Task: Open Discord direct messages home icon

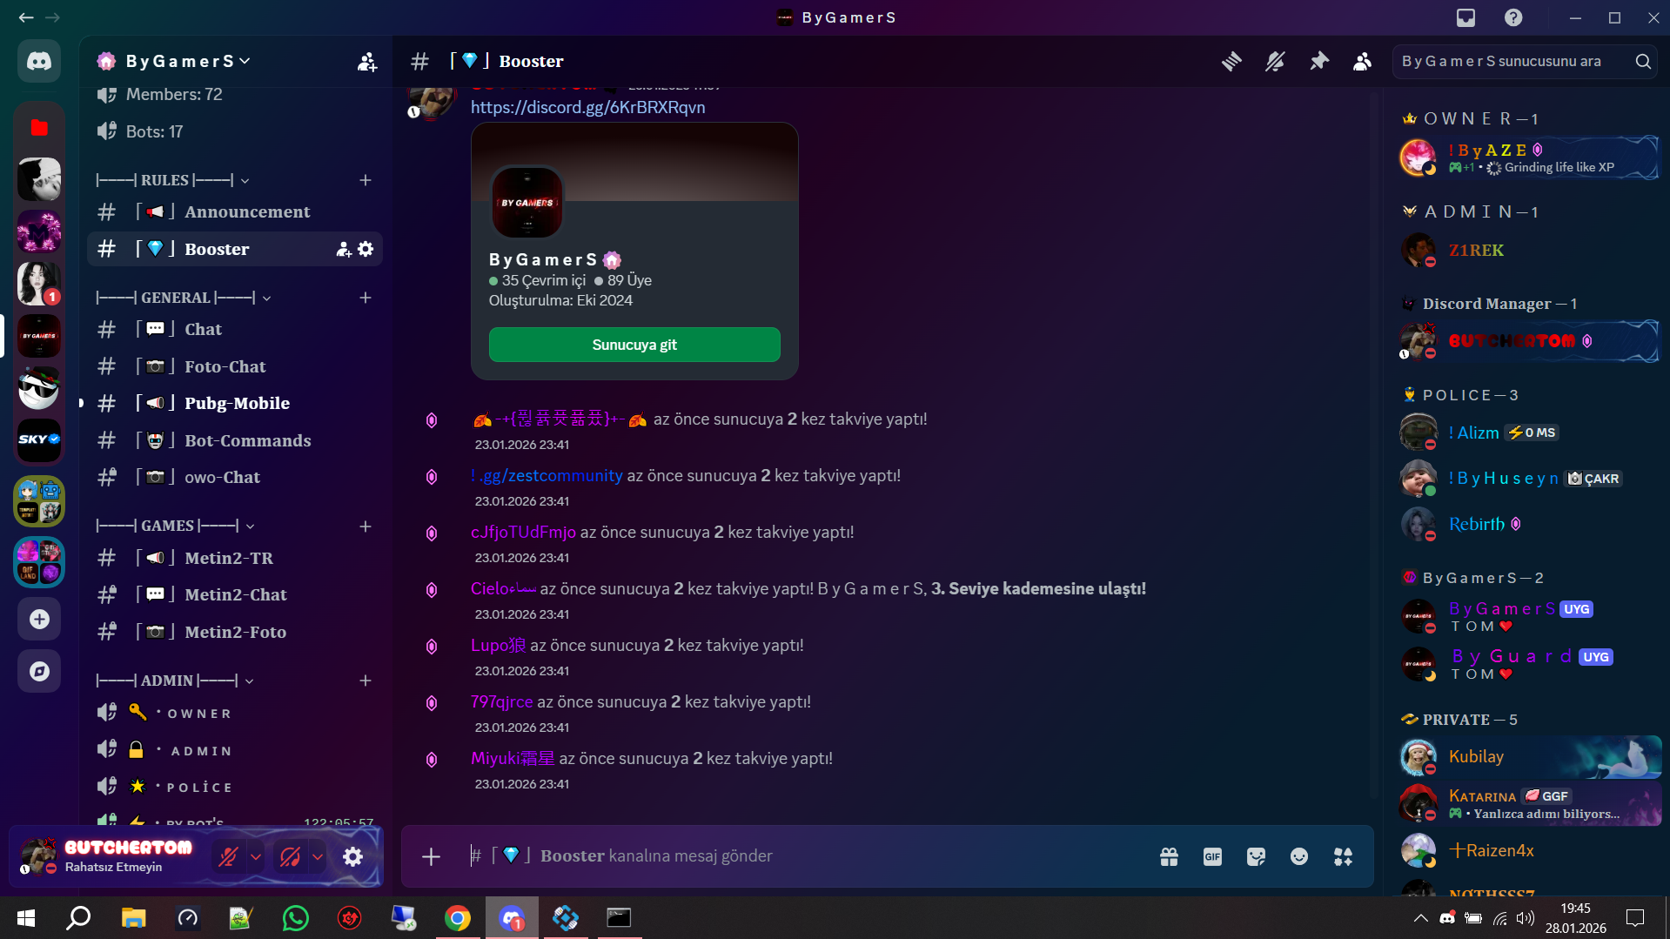Action: pos(39,61)
